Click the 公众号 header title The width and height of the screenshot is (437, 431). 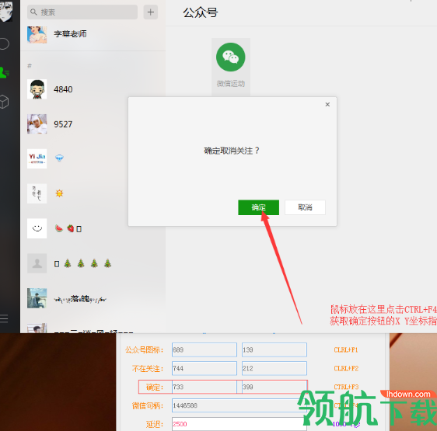click(x=201, y=12)
